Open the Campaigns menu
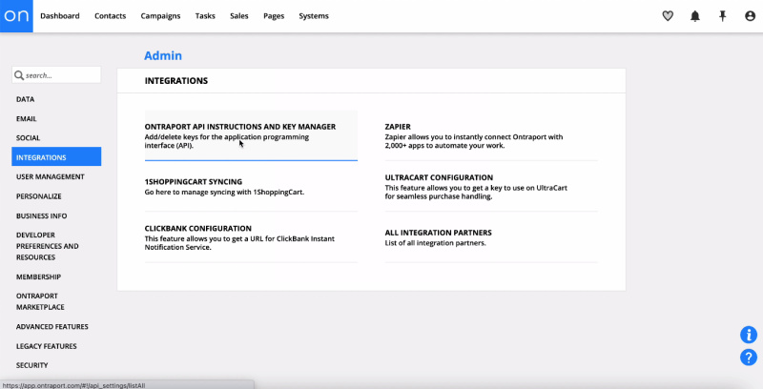This screenshot has width=763, height=389. pos(160,16)
